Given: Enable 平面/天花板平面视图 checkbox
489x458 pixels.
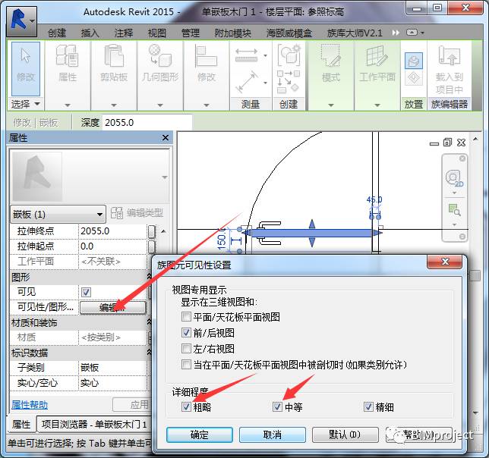Looking at the screenshot, I should (x=186, y=317).
